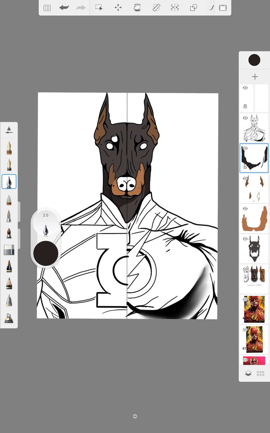Undo the last stroke

click(x=64, y=8)
